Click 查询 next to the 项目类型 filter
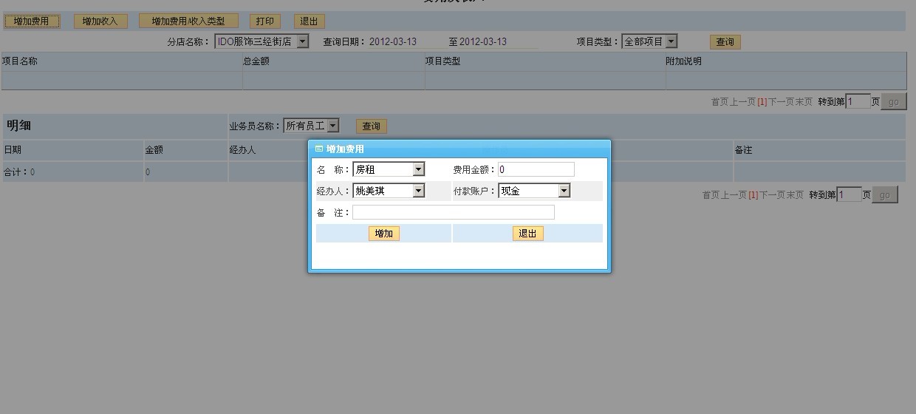The height and width of the screenshot is (414, 916). pyautogui.click(x=725, y=42)
